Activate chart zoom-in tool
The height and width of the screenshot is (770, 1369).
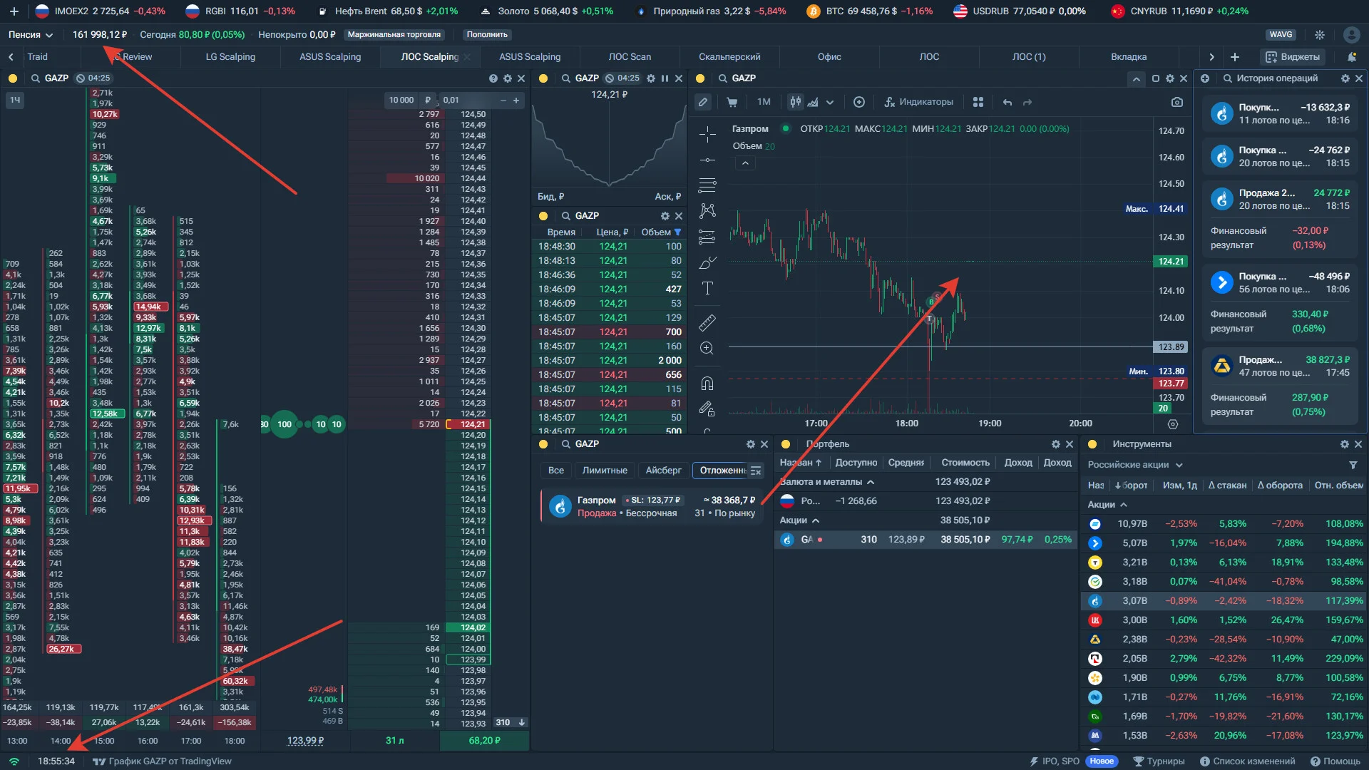(707, 349)
